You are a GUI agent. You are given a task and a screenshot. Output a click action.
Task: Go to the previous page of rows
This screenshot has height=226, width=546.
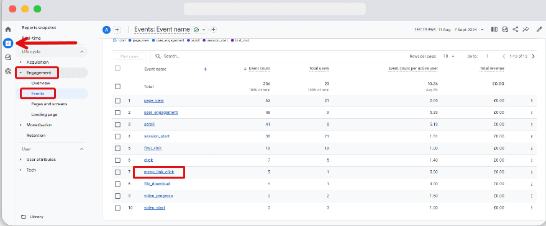tap(504, 56)
